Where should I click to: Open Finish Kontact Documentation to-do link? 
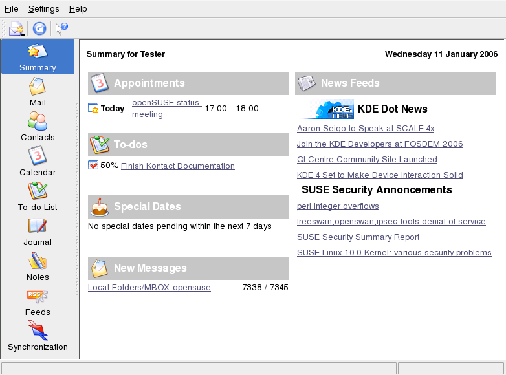[x=177, y=166]
